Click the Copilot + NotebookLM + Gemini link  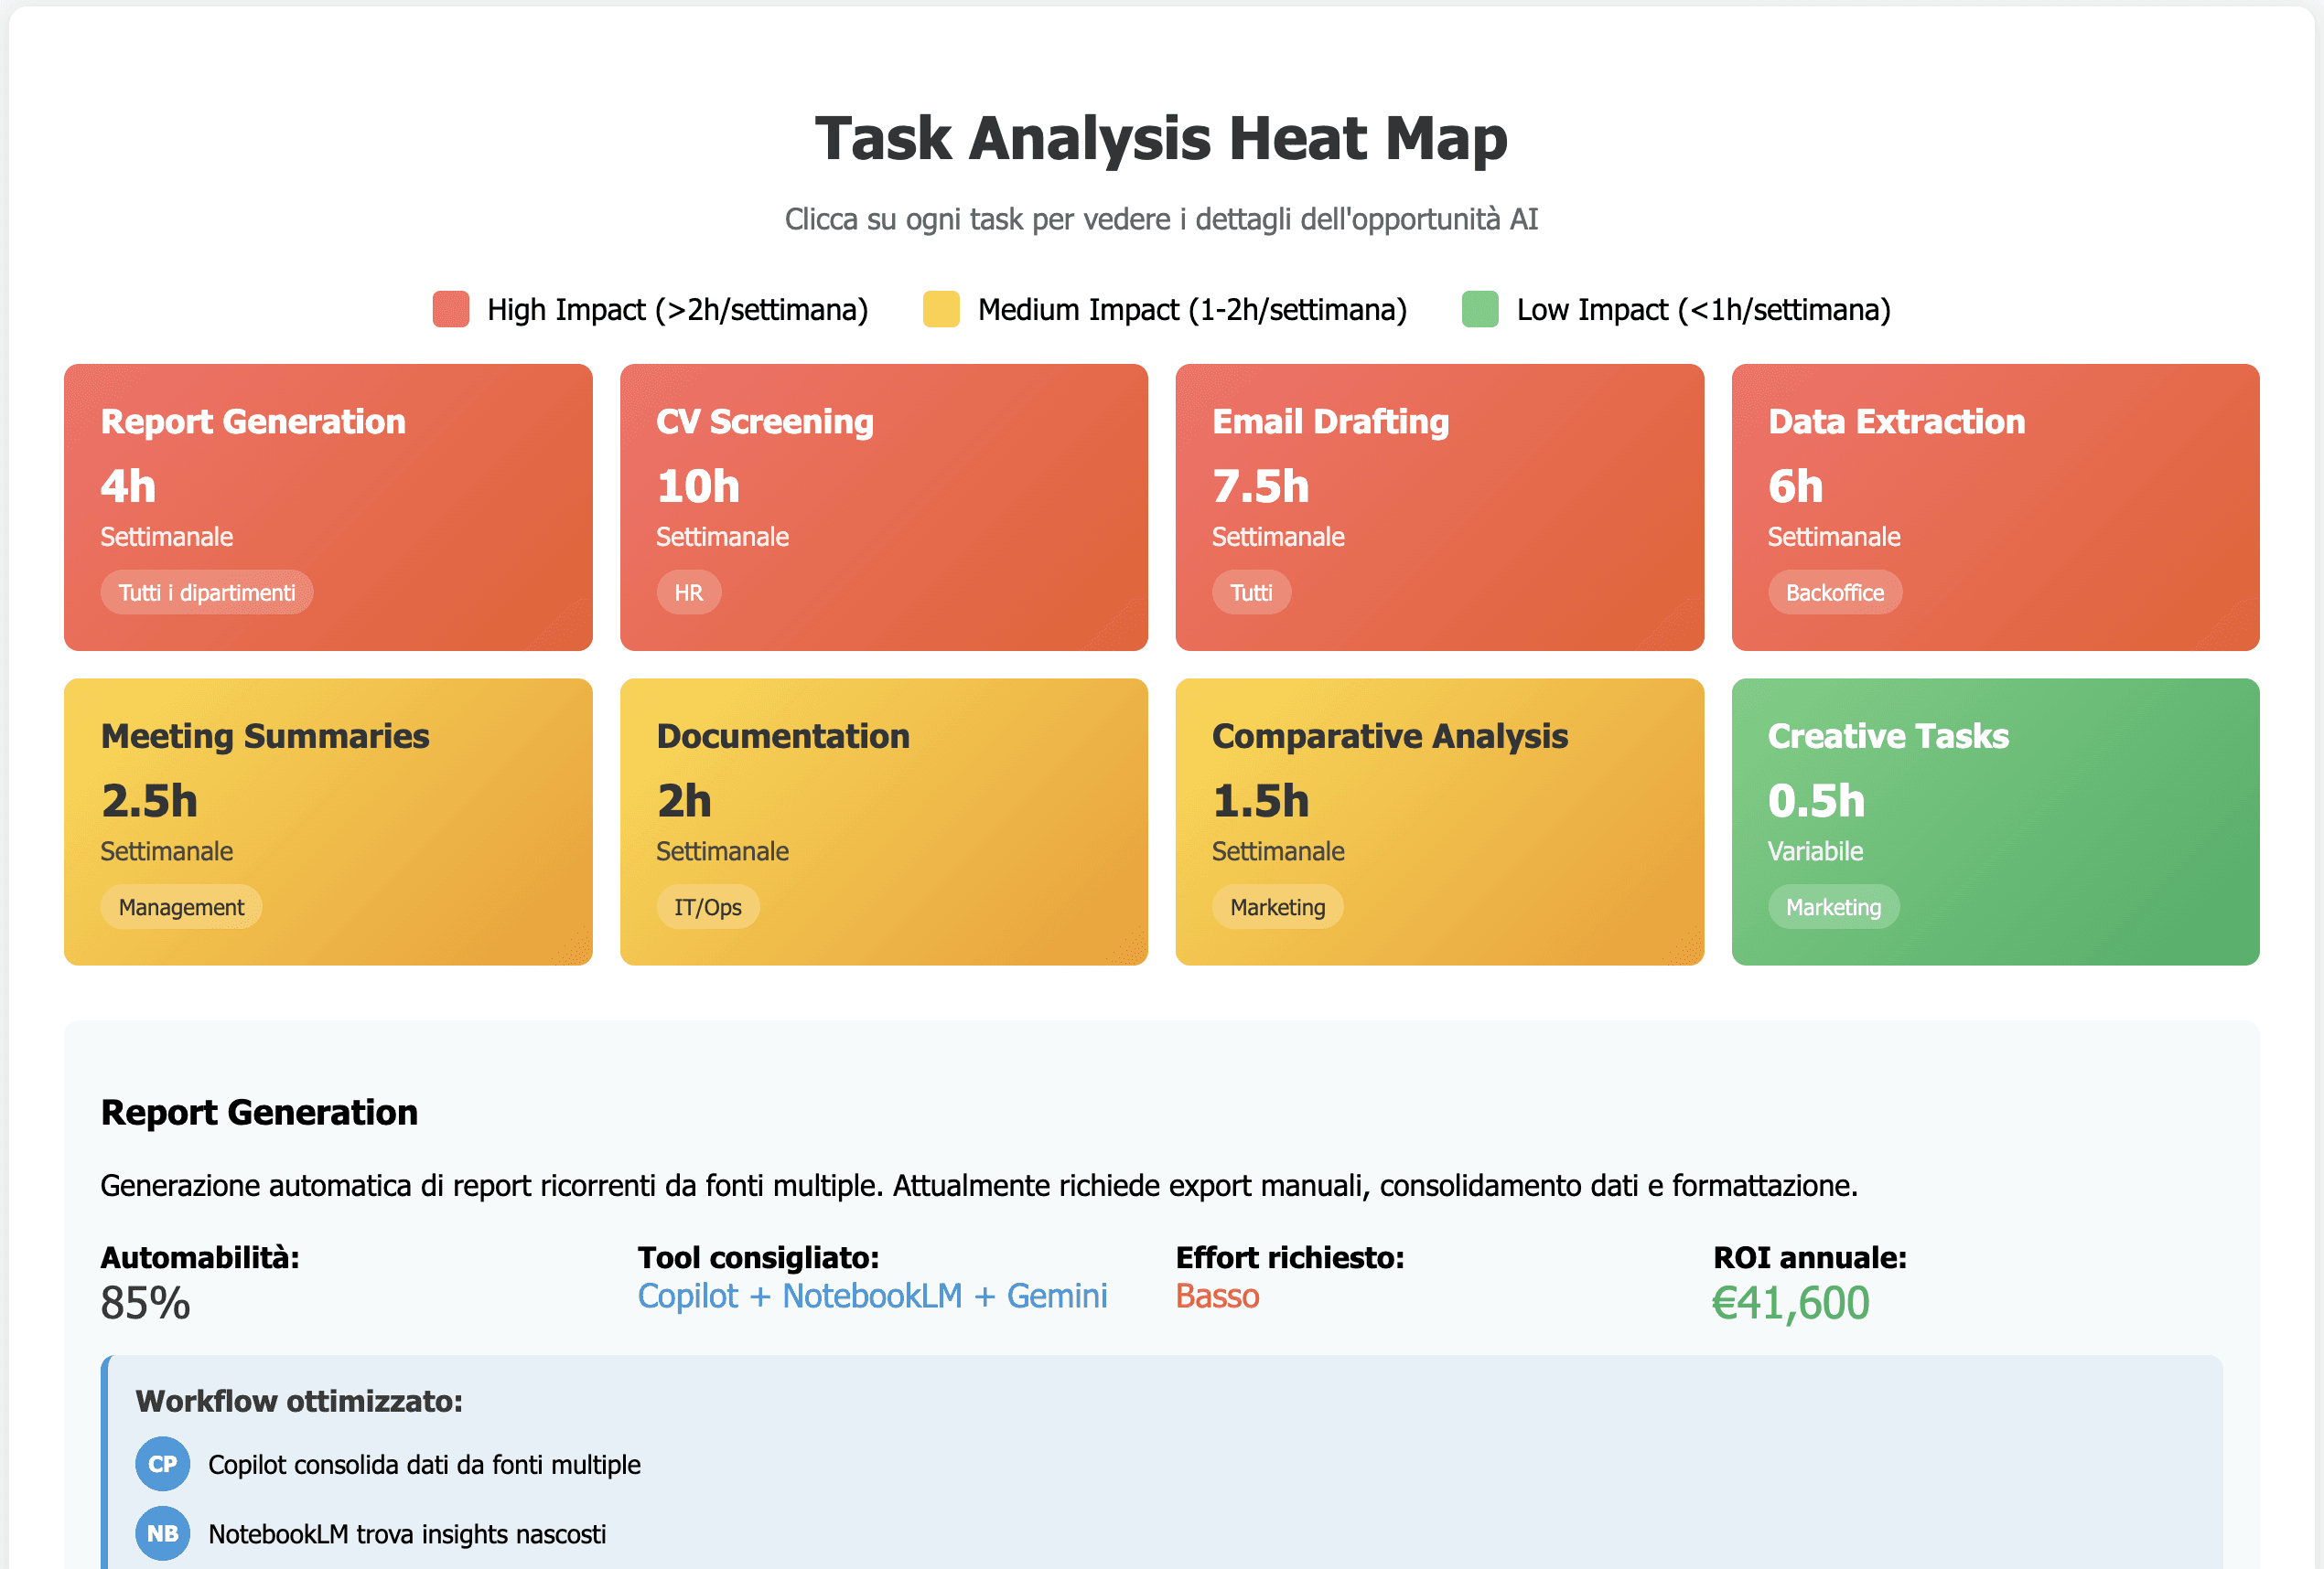tap(872, 1297)
